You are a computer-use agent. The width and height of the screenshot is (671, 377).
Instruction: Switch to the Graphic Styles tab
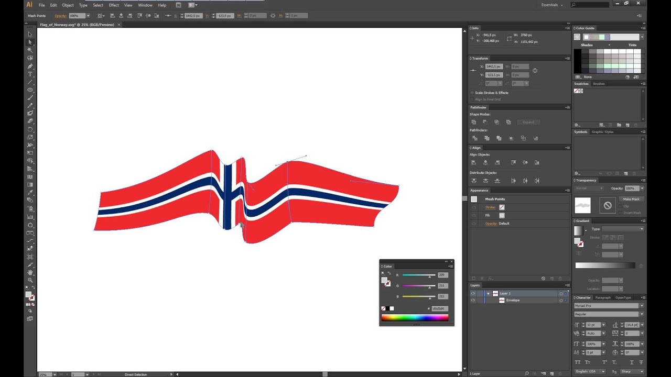(602, 132)
